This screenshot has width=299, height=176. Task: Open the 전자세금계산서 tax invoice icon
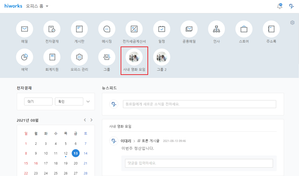pos(134,29)
